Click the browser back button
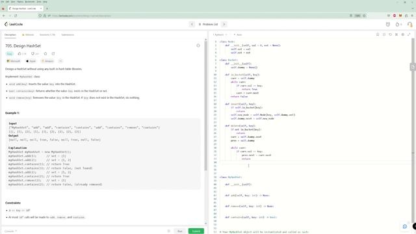Screen dimensions: 416x234 click(4, 16)
